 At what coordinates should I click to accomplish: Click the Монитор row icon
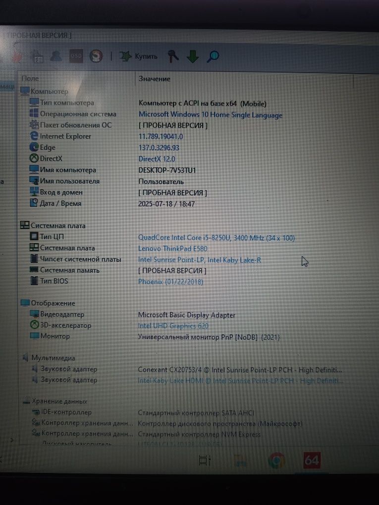pyautogui.click(x=34, y=336)
